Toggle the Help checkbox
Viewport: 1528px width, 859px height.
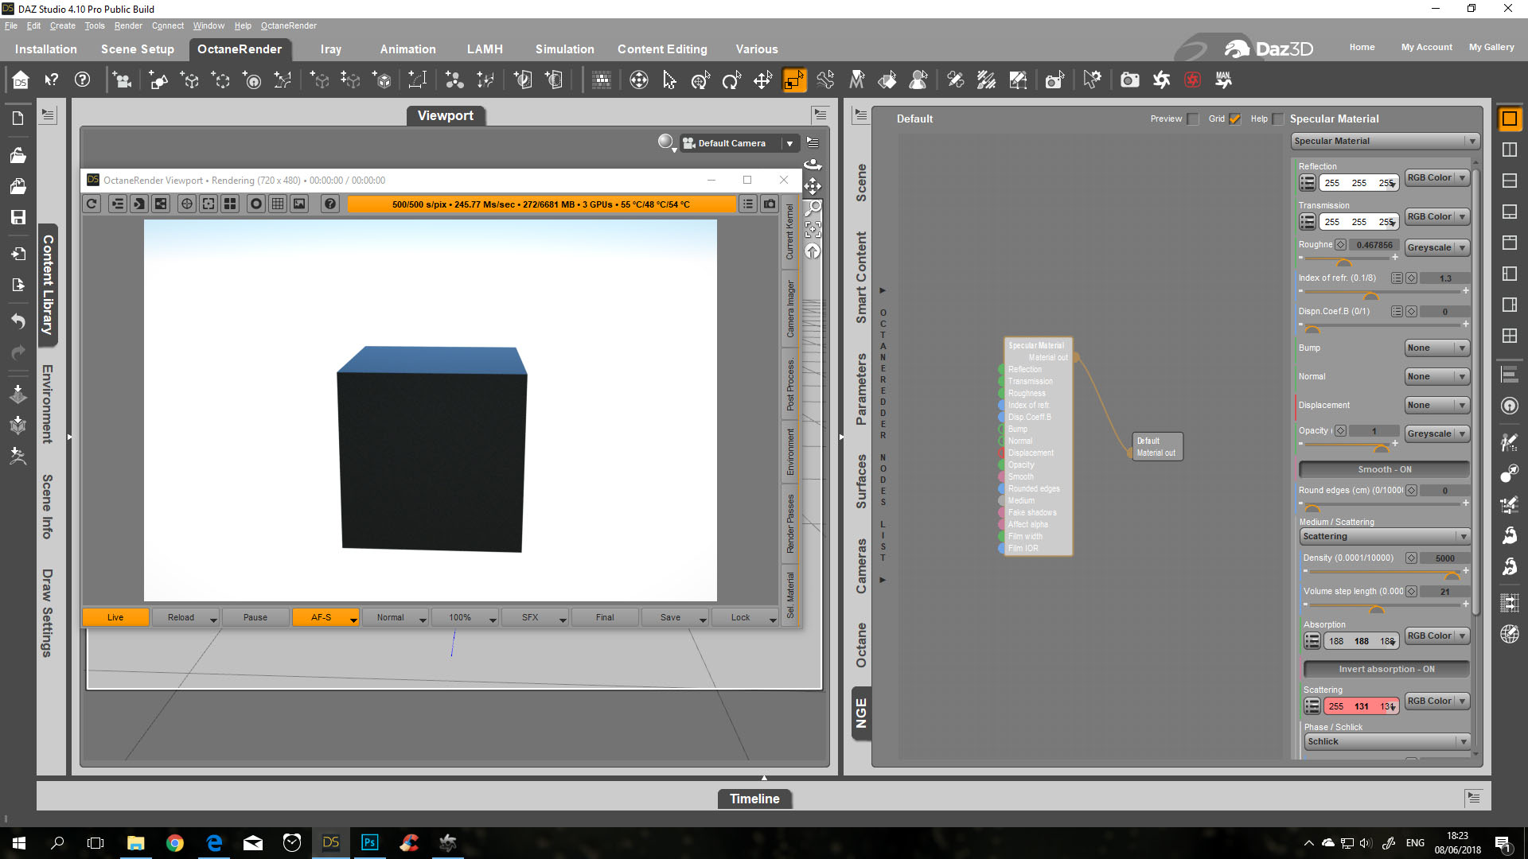(x=1278, y=119)
